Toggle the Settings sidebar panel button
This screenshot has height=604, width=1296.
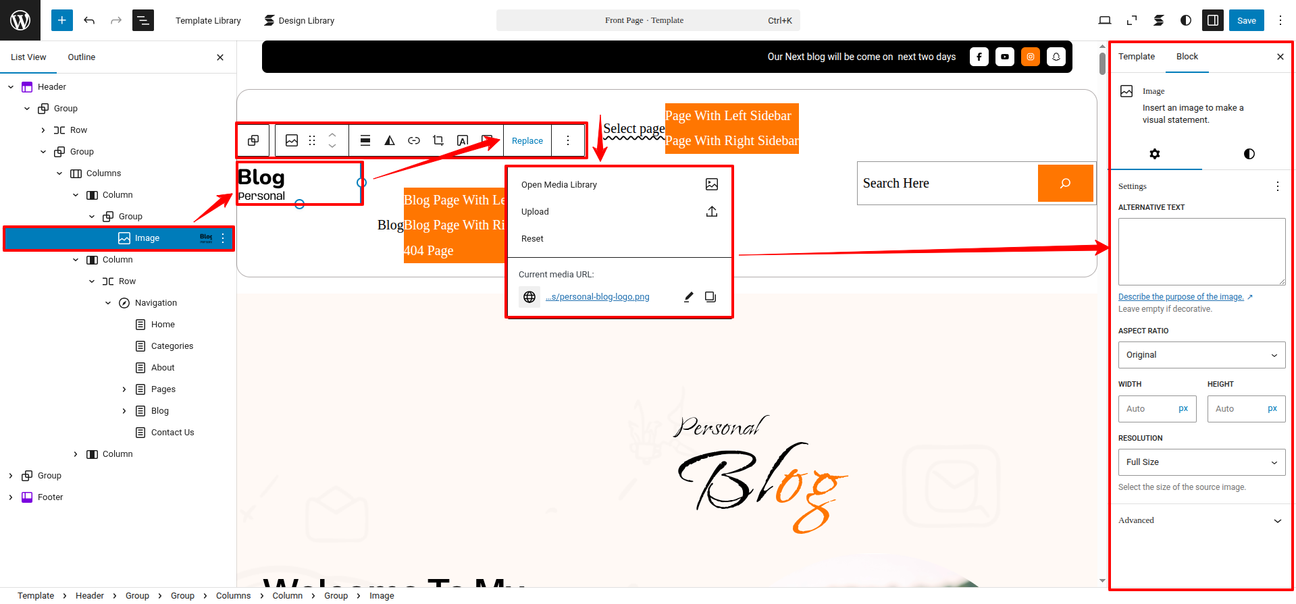(x=1212, y=20)
